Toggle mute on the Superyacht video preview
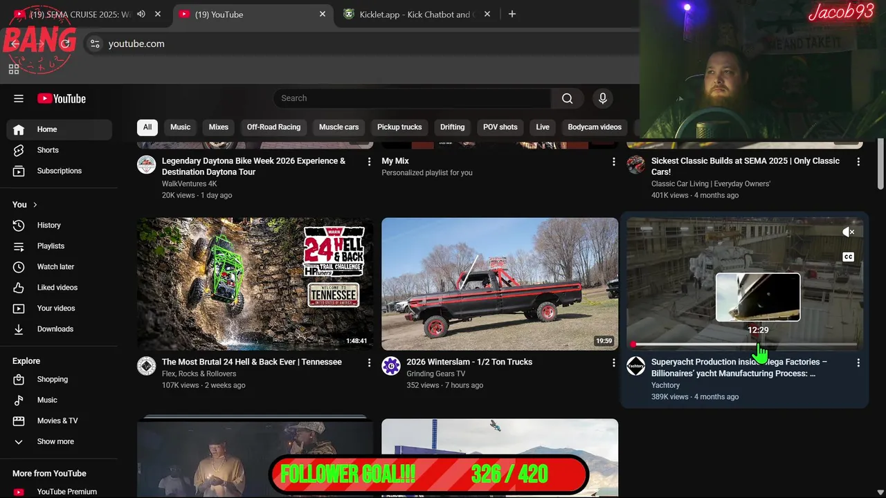886x498 pixels. coord(849,232)
